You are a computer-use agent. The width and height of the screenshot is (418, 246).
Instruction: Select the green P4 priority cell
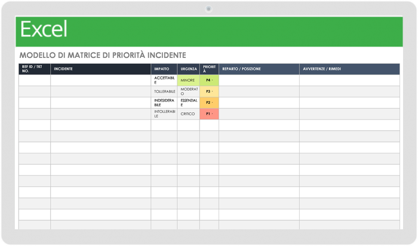pos(209,80)
